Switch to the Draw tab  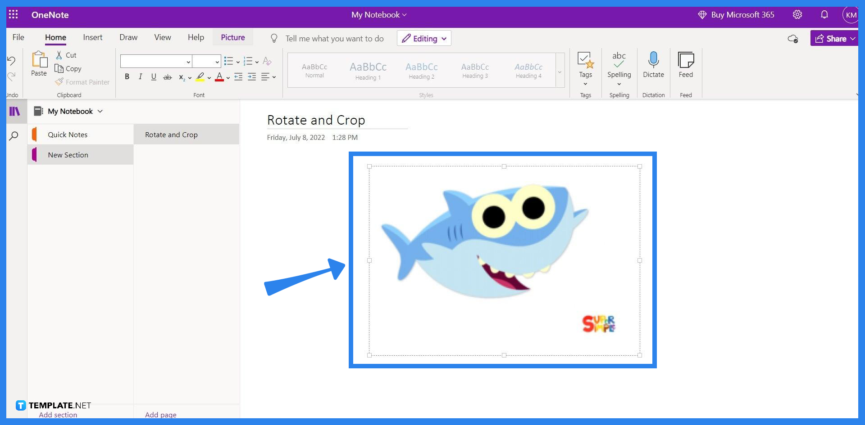[x=128, y=37]
